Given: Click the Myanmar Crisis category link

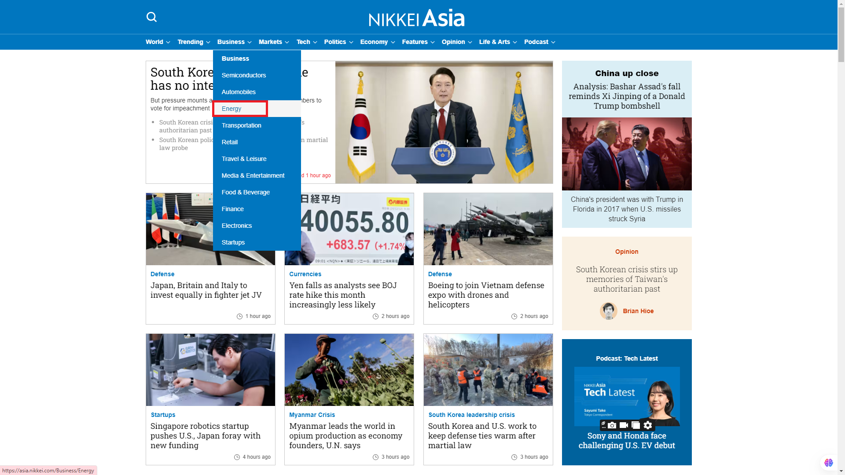Looking at the screenshot, I should 312,415.
